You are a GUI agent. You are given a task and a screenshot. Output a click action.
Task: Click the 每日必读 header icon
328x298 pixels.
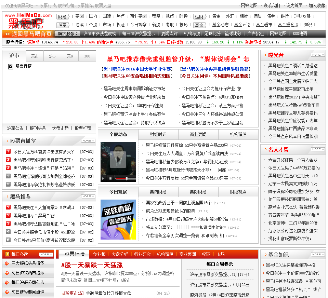point(7,254)
